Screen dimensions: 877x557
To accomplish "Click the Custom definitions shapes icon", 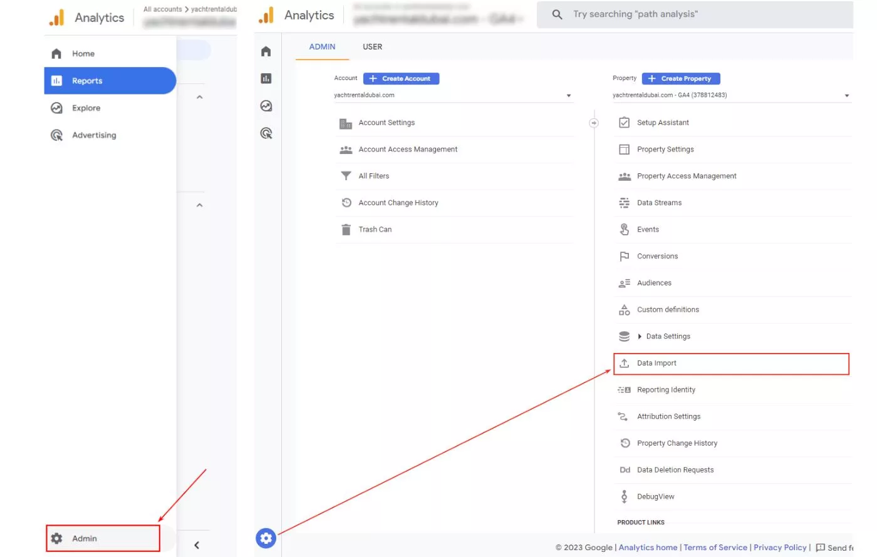I will click(x=625, y=310).
